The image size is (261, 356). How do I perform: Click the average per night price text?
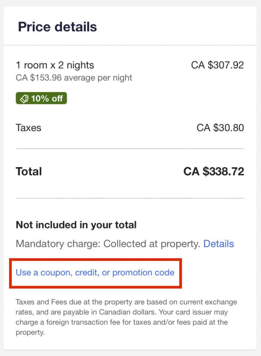73,78
